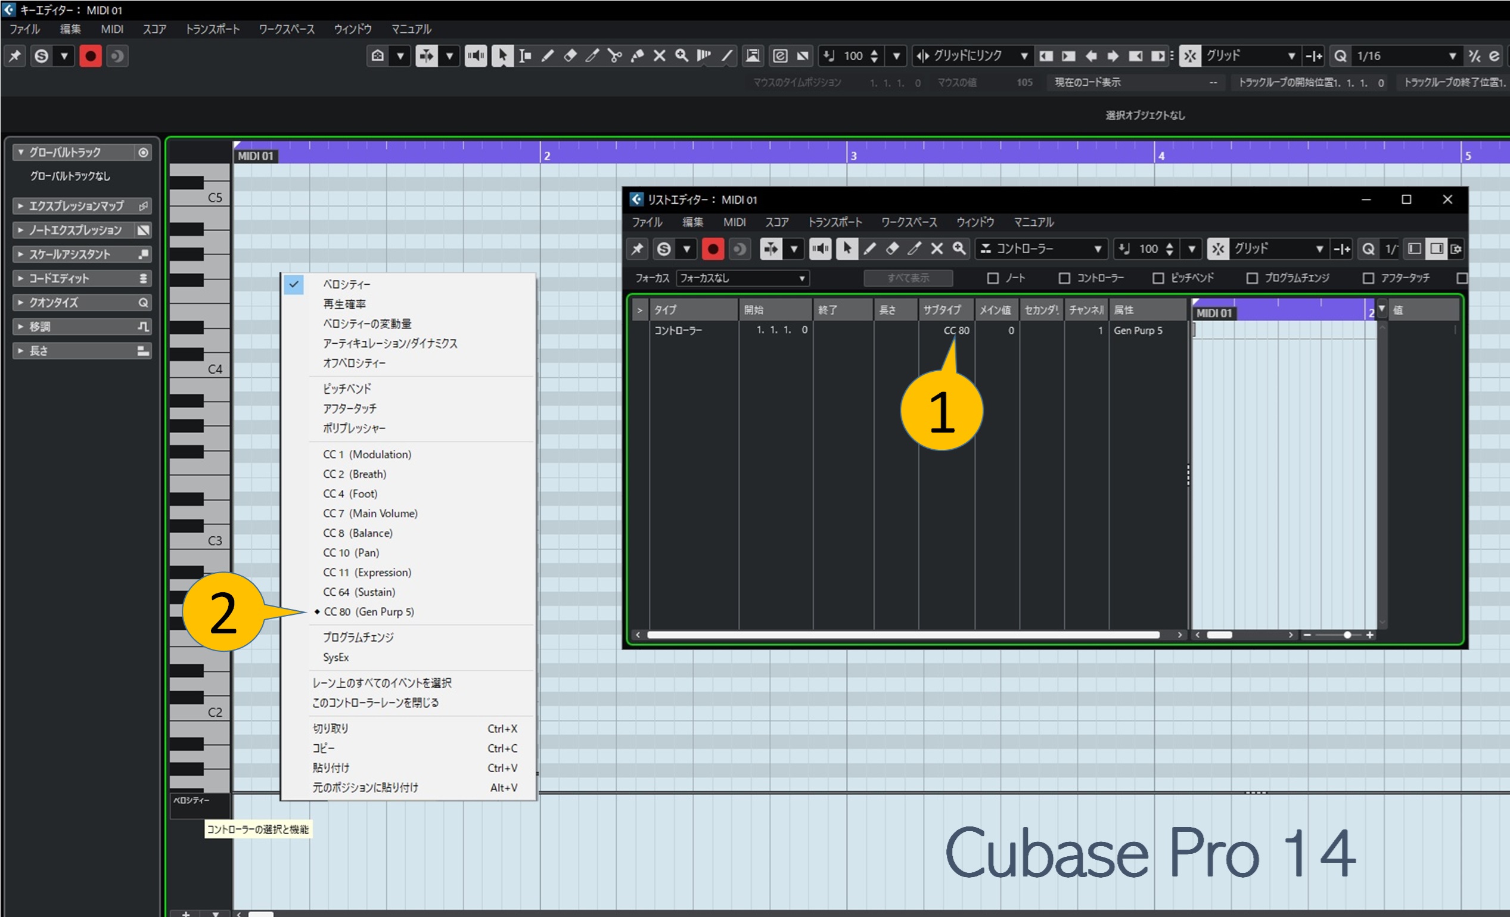This screenshot has height=917, width=1510.
Task: Adjust the List Editor zoom slider handle
Action: [x=1347, y=635]
